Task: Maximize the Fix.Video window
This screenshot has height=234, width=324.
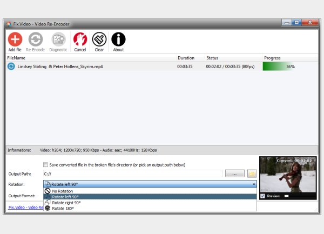Action: click(x=296, y=22)
